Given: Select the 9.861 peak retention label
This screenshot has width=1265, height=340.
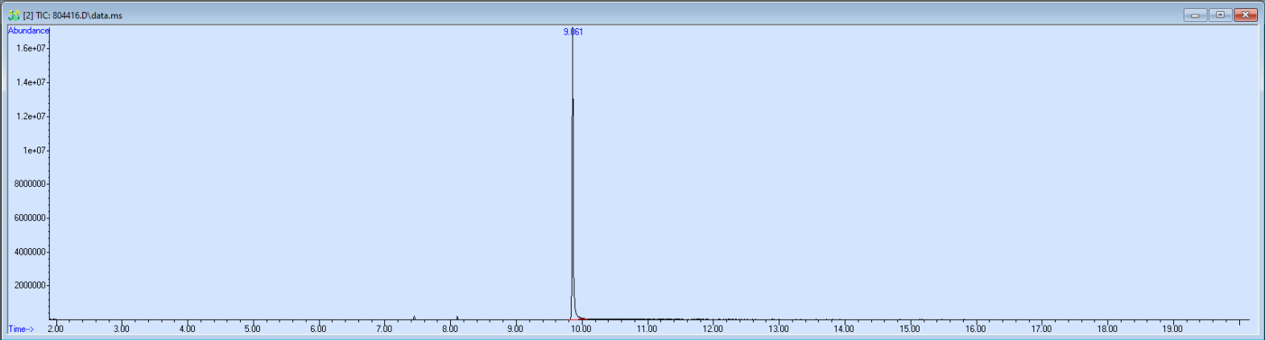Looking at the screenshot, I should pyautogui.click(x=573, y=32).
